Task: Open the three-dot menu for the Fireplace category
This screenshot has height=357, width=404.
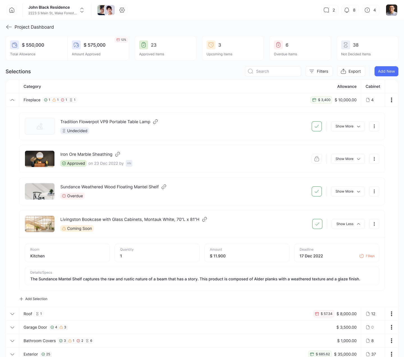Action: pos(391,100)
